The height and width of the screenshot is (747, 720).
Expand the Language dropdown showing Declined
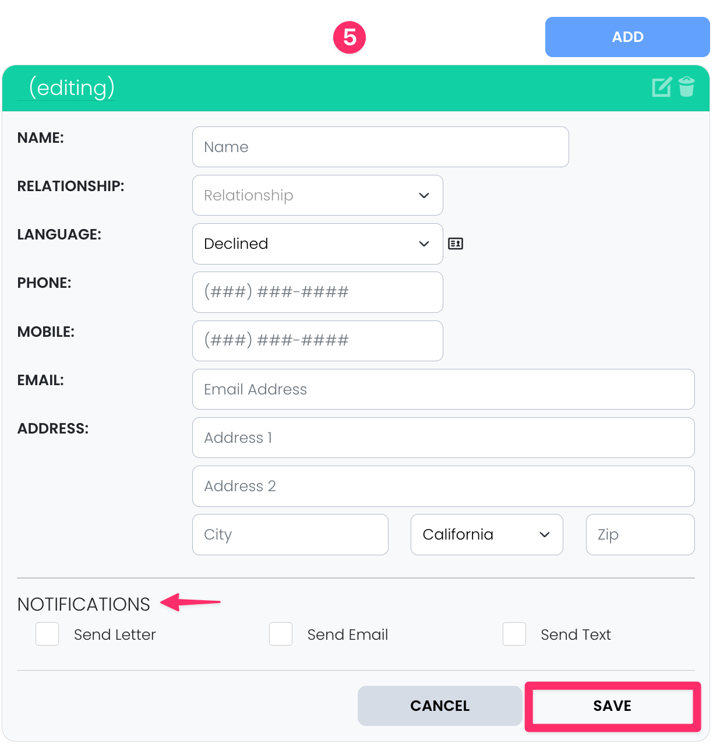point(317,244)
